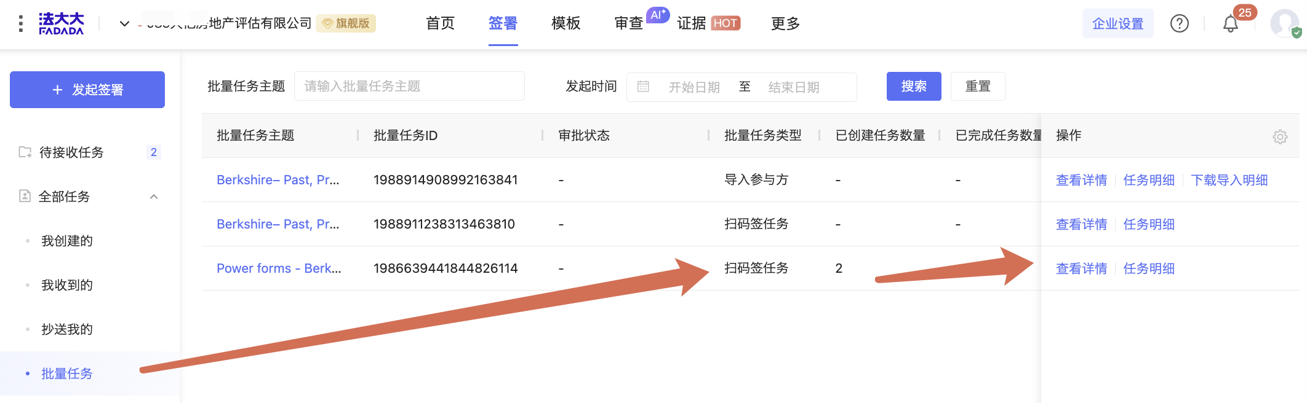1307x403 pixels.
Task: Collapse the 全部任务 section
Action: [154, 197]
